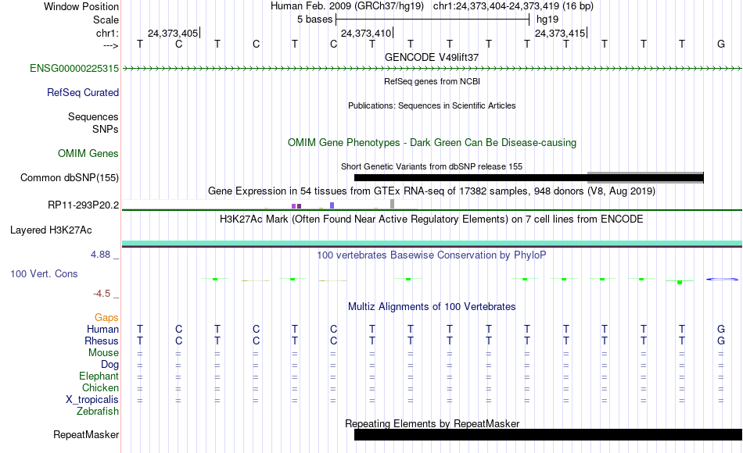The height and width of the screenshot is (453, 743).
Task: Select the Mouse species row label
Action: [x=104, y=353]
